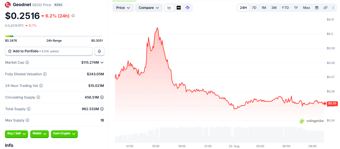This screenshot has height=149, width=340.
Task: Show Fully Diluted Valuation info icon
Action: [45, 74]
